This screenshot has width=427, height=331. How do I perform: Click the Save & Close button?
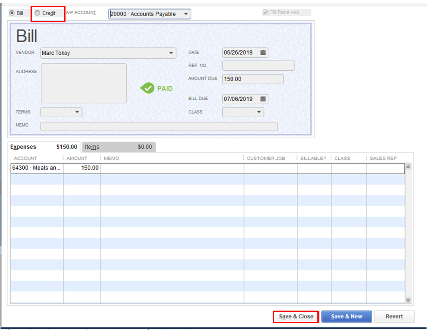coord(296,316)
